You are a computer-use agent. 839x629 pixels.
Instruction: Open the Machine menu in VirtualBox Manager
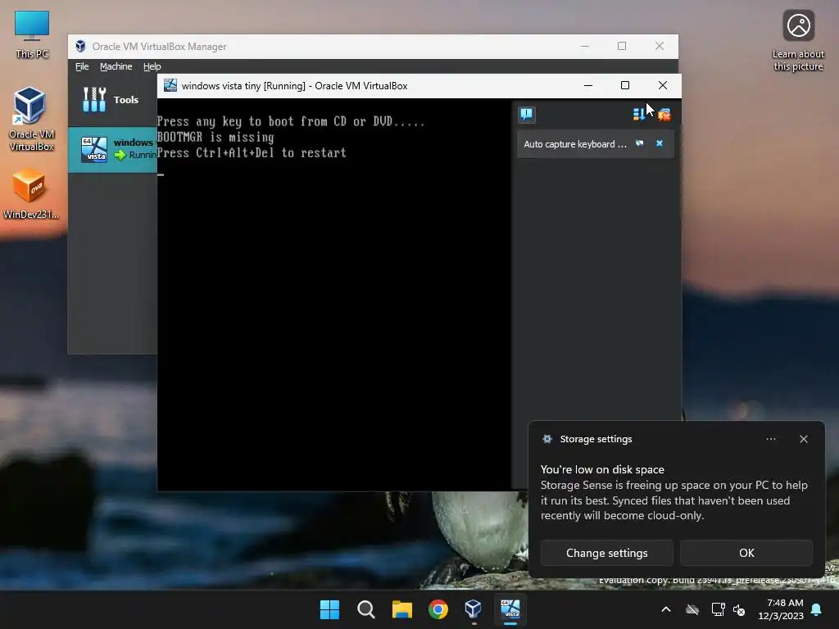click(116, 66)
